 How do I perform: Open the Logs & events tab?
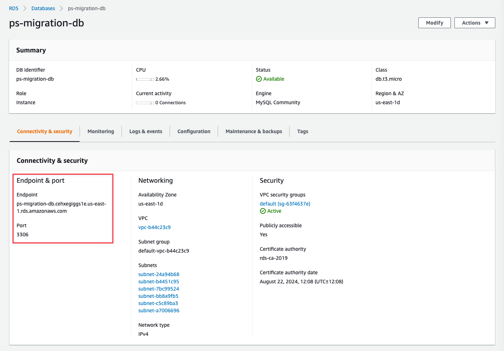[146, 131]
